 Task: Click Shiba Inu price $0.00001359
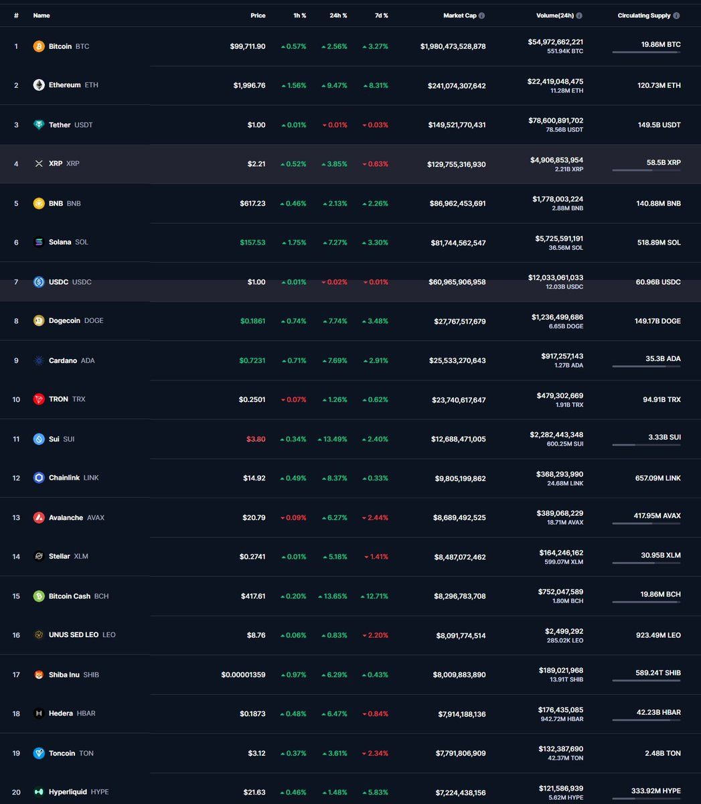[x=244, y=675]
